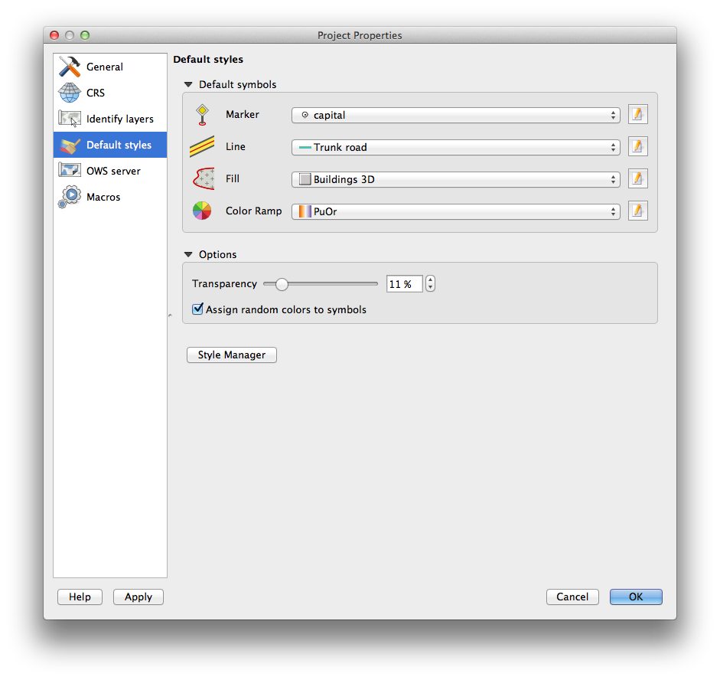Screen dimensions: 720x680
Task: Open the Color Ramp PuOr dropdown
Action: [455, 211]
